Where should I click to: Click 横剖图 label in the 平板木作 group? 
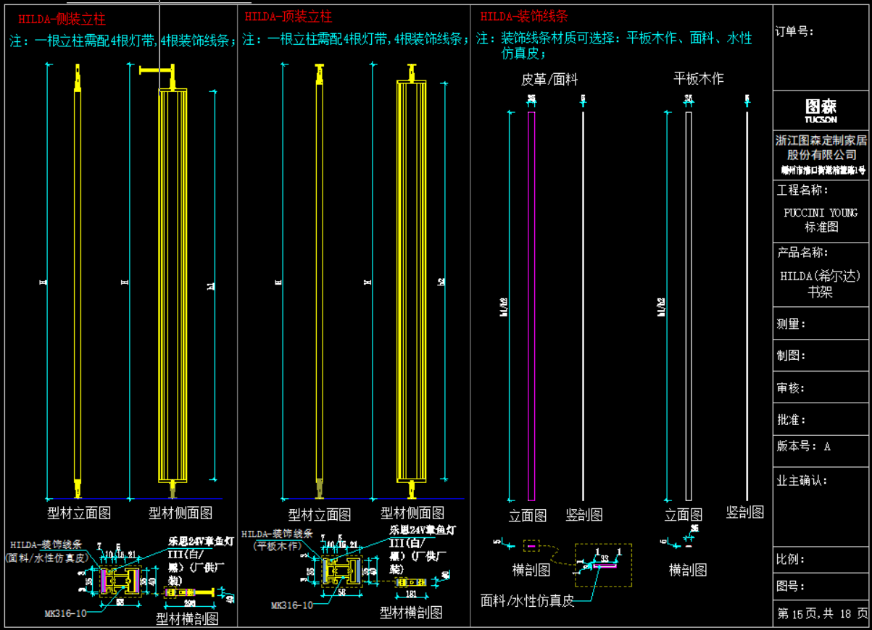point(688,570)
